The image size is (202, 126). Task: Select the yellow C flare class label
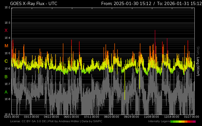[6, 61]
